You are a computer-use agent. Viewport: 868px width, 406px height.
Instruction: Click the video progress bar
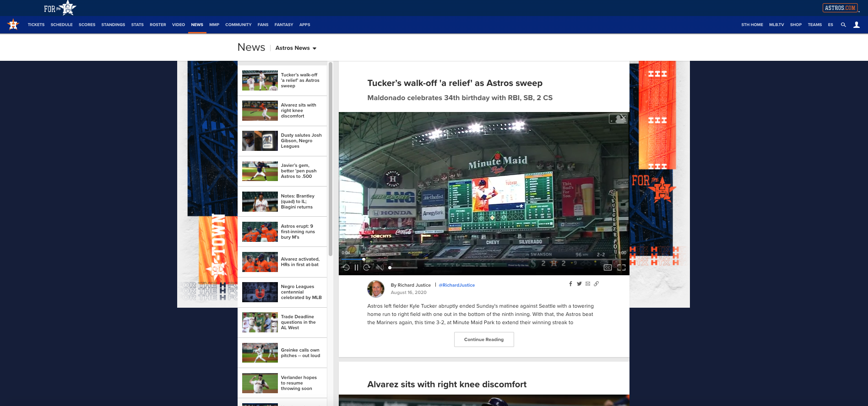tap(484, 259)
